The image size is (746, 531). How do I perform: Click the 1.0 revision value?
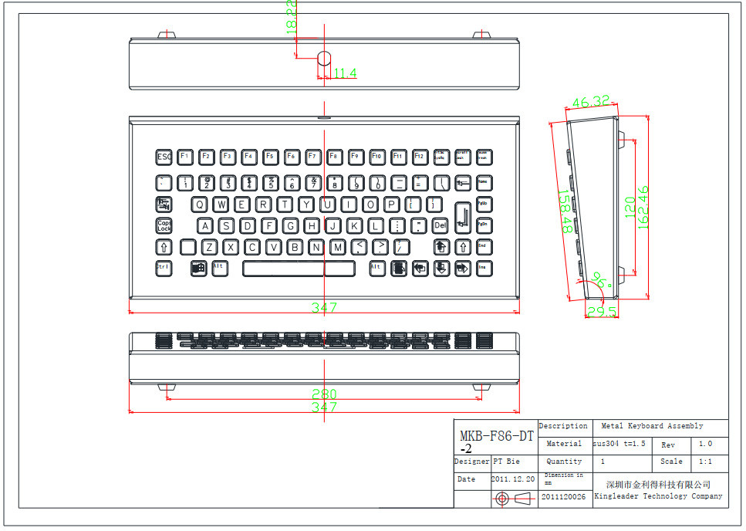pyautogui.click(x=706, y=444)
